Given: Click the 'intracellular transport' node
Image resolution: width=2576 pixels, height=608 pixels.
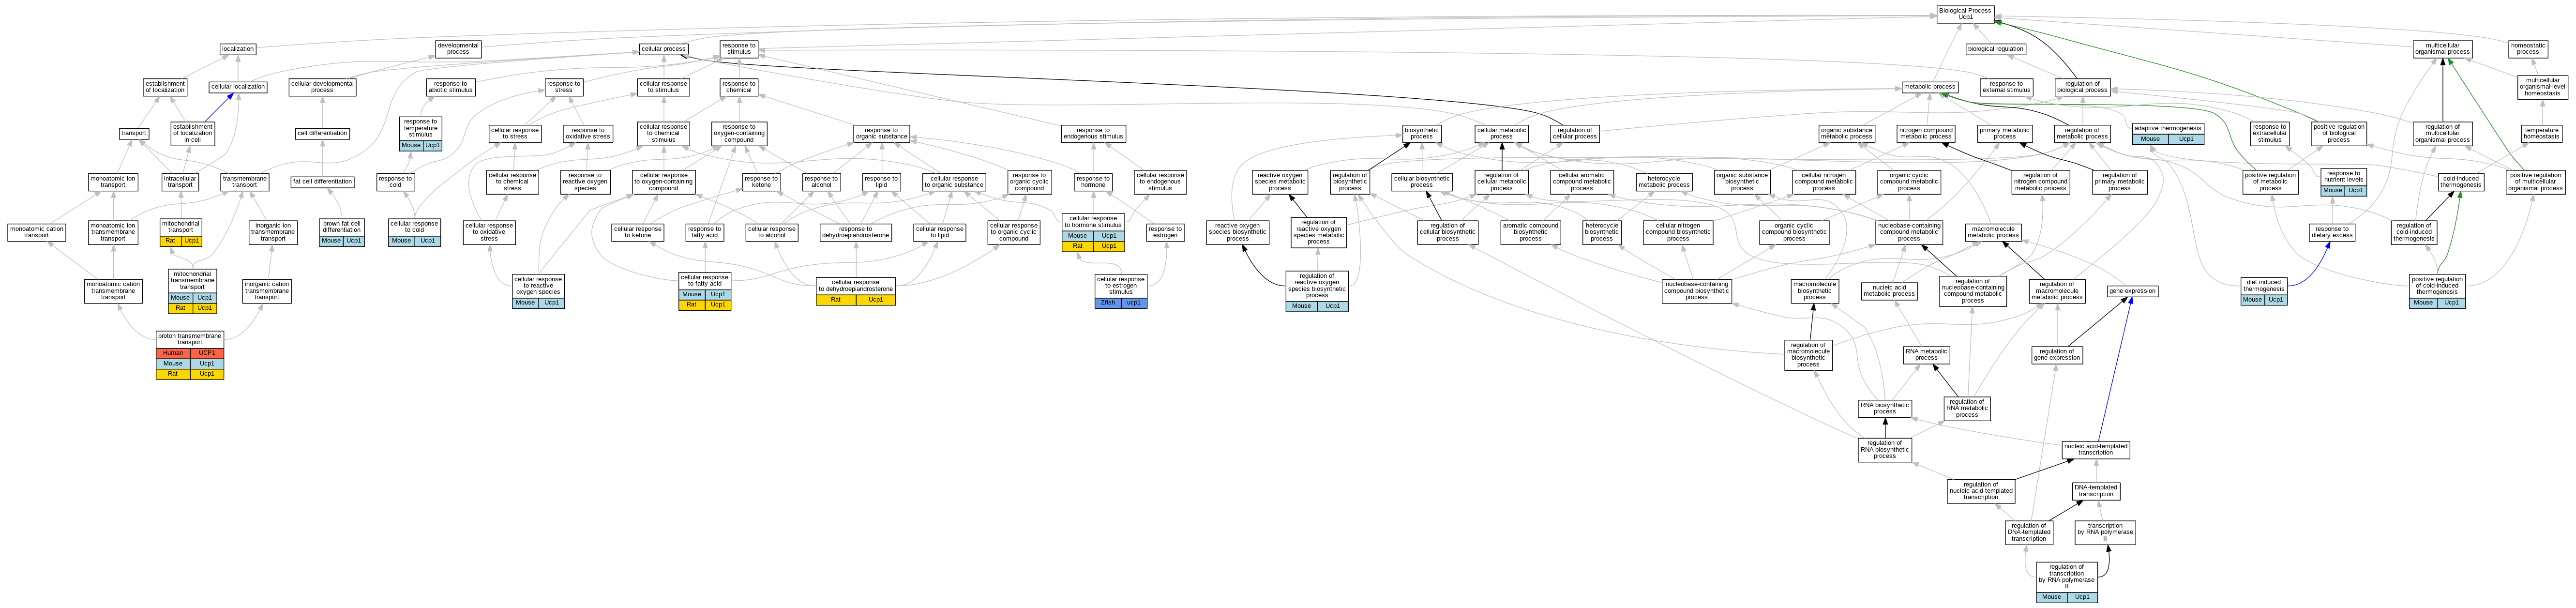Looking at the screenshot, I should click(x=180, y=182).
